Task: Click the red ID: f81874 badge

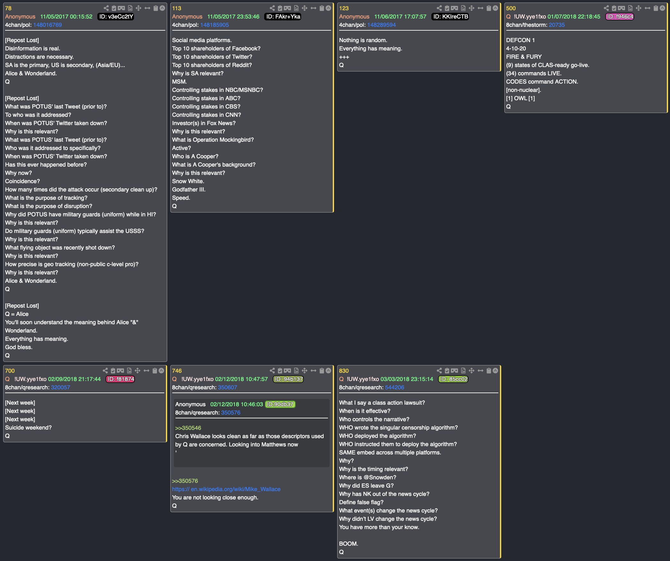Action: pos(121,379)
